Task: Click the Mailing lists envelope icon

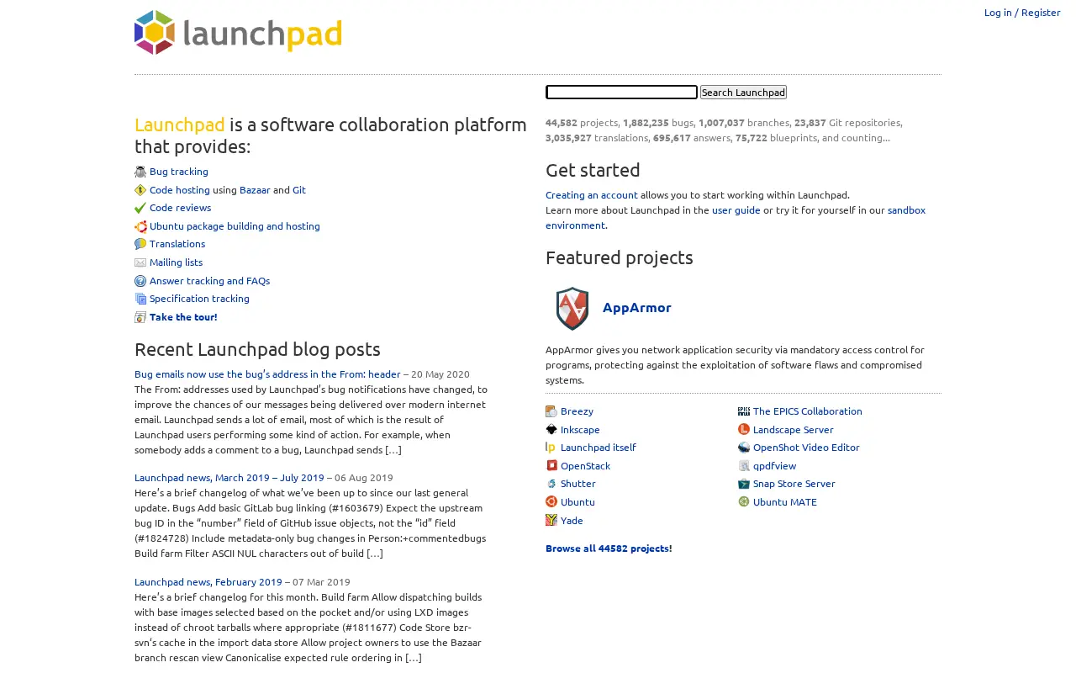Action: pyautogui.click(x=140, y=262)
